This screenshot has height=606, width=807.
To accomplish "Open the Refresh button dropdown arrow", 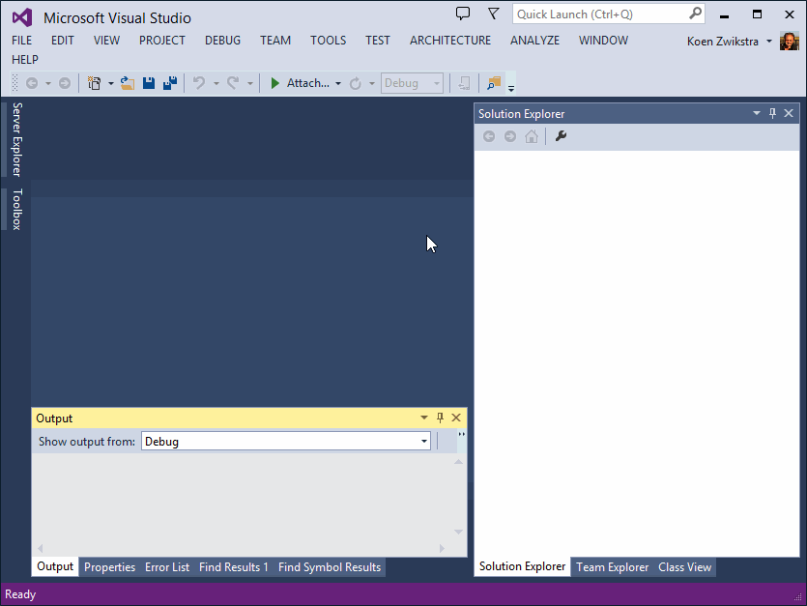I will (371, 83).
